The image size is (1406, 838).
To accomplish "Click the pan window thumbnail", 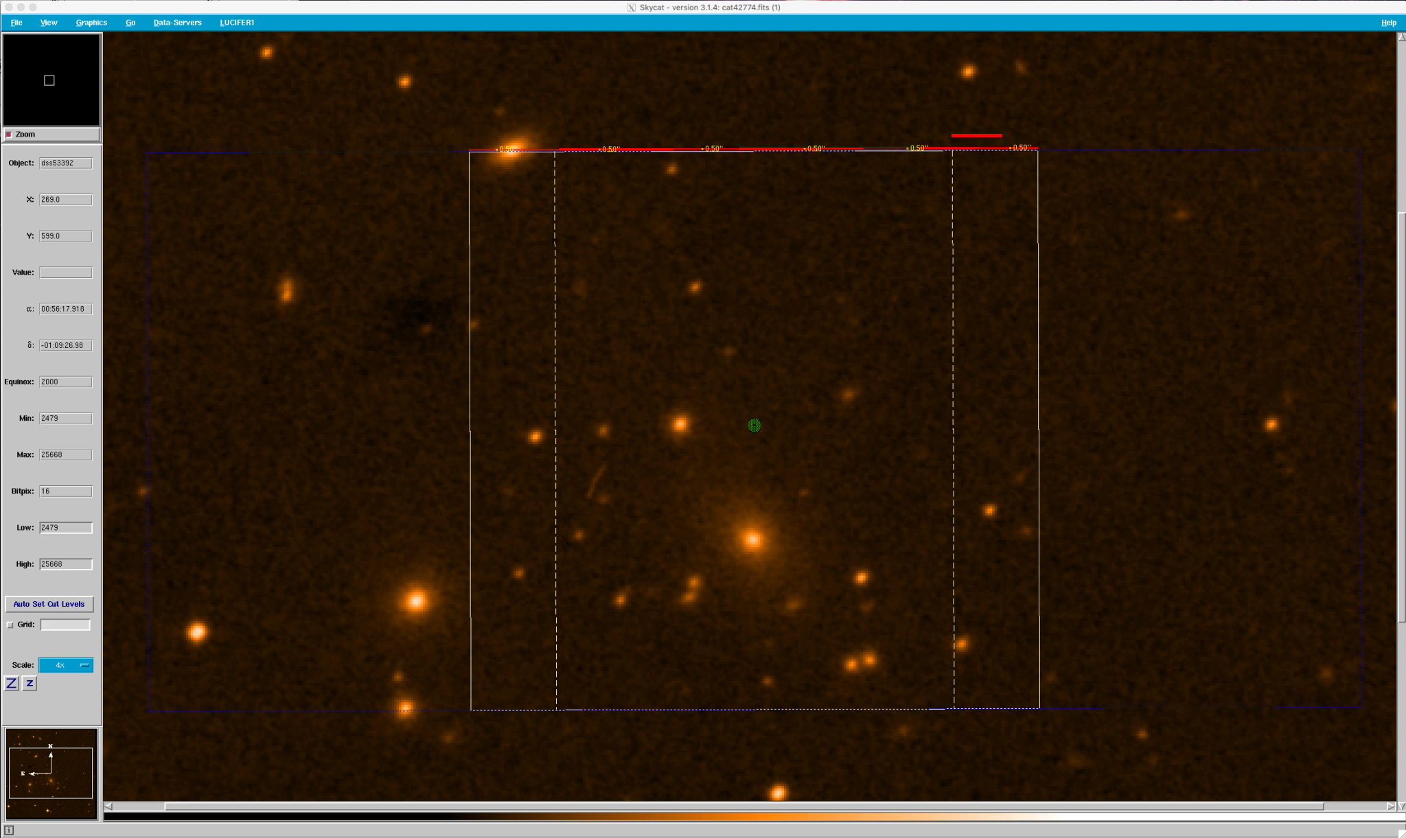I will [51, 773].
